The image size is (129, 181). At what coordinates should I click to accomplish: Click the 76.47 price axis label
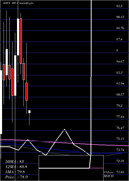tap(120, 128)
